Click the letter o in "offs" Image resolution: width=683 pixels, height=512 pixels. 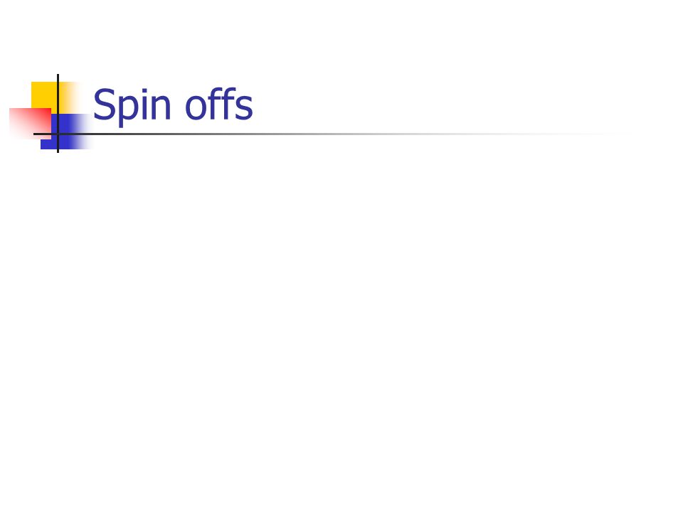click(x=196, y=108)
